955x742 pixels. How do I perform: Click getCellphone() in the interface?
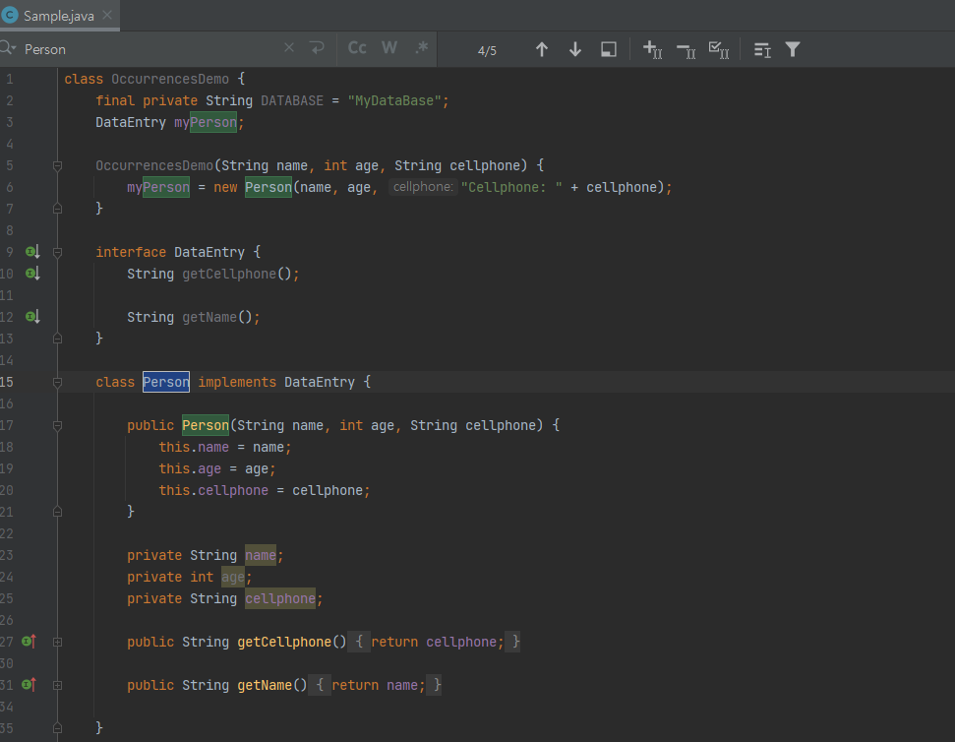click(237, 275)
